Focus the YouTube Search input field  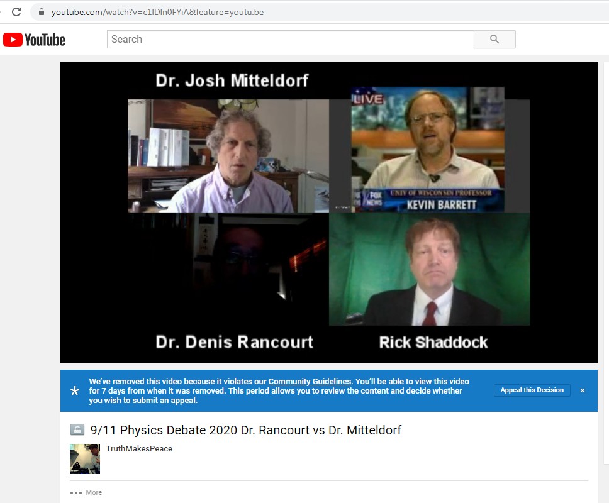290,40
